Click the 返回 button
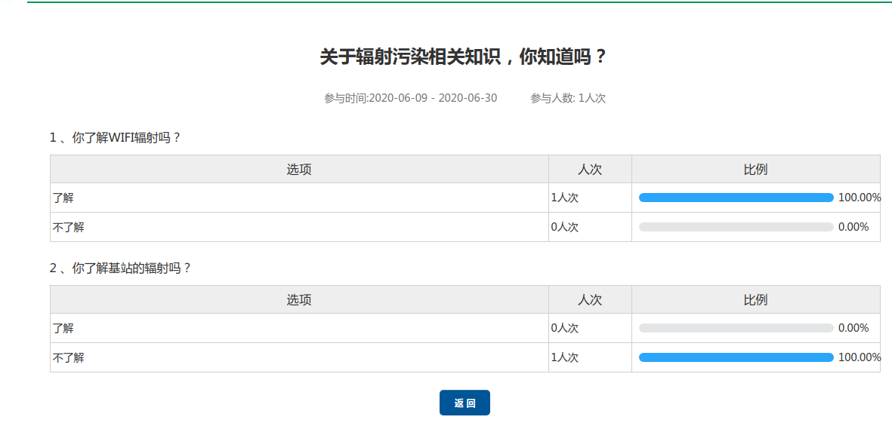This screenshot has height=426, width=892. tap(465, 403)
